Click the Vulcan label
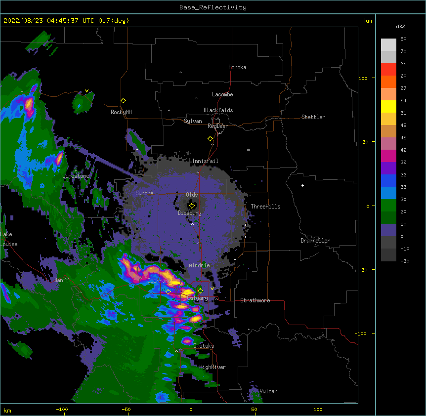 click(268, 391)
